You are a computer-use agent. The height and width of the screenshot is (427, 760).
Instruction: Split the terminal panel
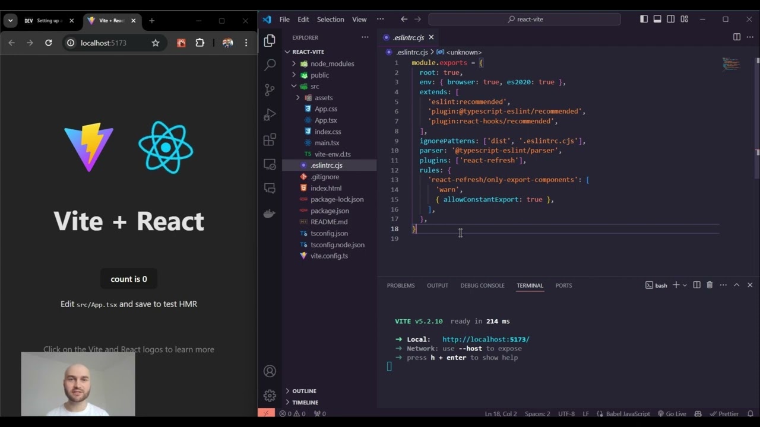[x=697, y=285]
